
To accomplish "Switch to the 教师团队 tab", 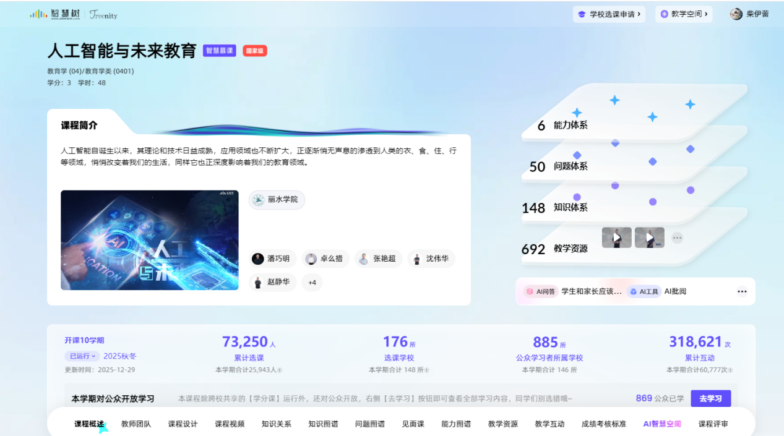I will coord(136,424).
